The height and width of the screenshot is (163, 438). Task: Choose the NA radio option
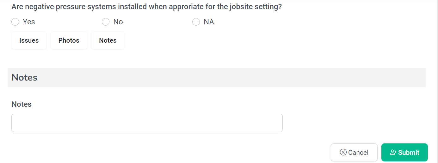pos(196,22)
